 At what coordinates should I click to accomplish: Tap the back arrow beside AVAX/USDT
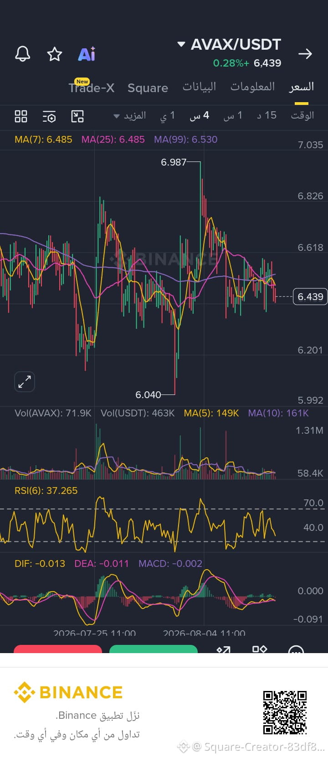click(x=305, y=54)
